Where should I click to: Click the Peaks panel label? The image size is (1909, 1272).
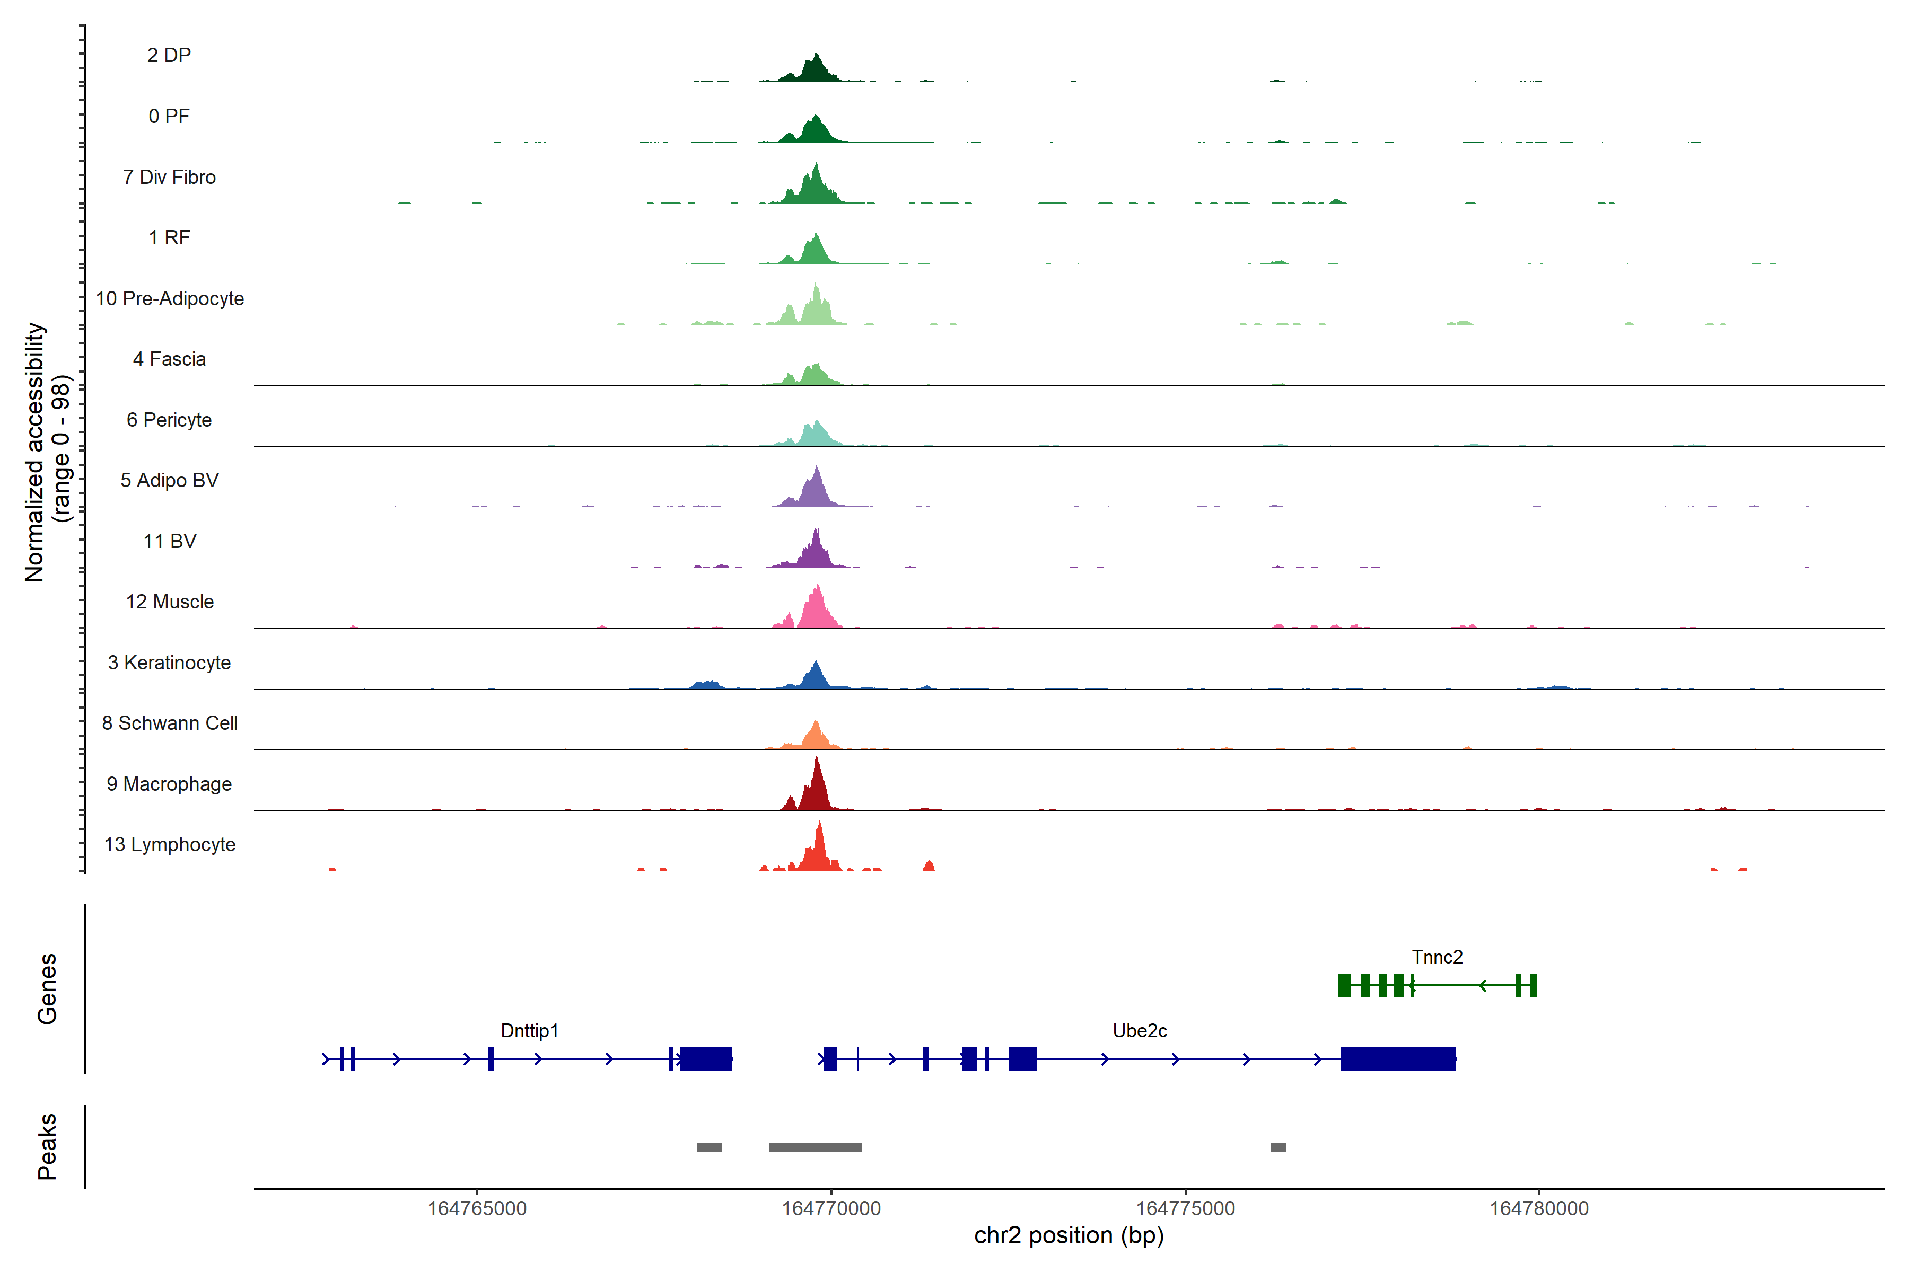(47, 1146)
